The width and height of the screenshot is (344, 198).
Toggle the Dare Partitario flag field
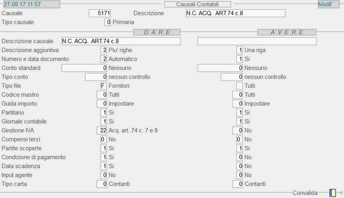pyautogui.click(x=102, y=113)
